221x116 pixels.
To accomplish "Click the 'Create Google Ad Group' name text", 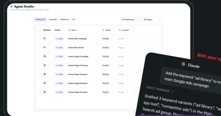I will [x=78, y=65].
